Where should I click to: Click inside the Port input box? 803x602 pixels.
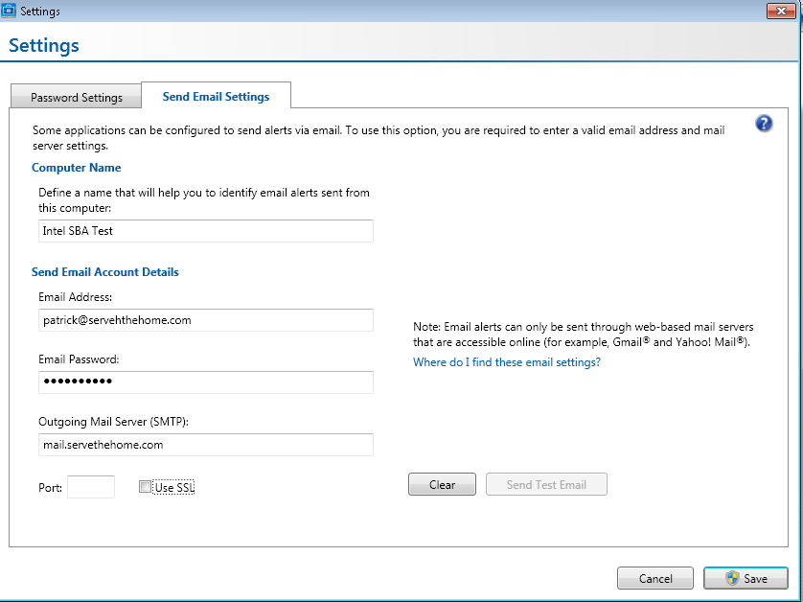90,486
